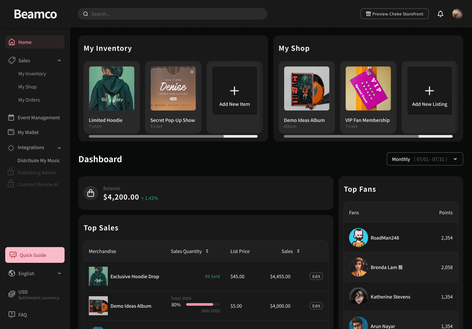The width and height of the screenshot is (472, 329).
Task: Edit the Exclusive Hoodie Drop row
Action: [x=316, y=277]
